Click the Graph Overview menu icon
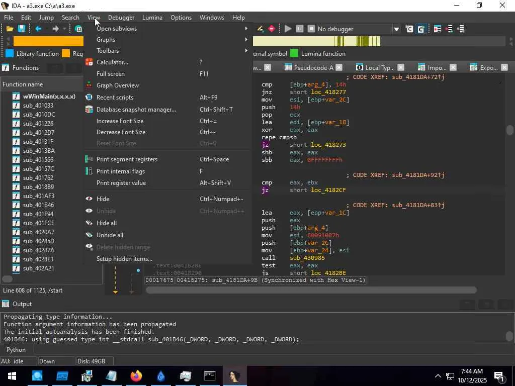Screen dimensions: 515x386 [89, 85]
